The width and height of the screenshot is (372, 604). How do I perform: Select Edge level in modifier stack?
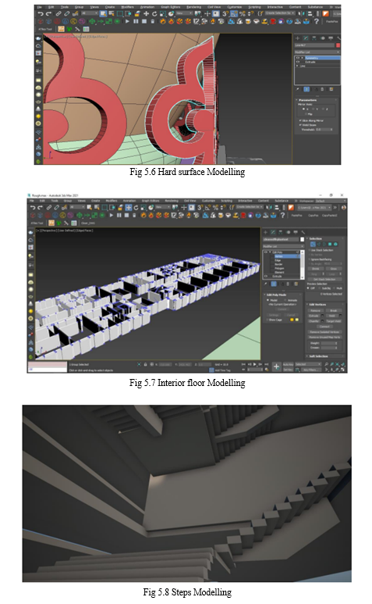pos(278,260)
